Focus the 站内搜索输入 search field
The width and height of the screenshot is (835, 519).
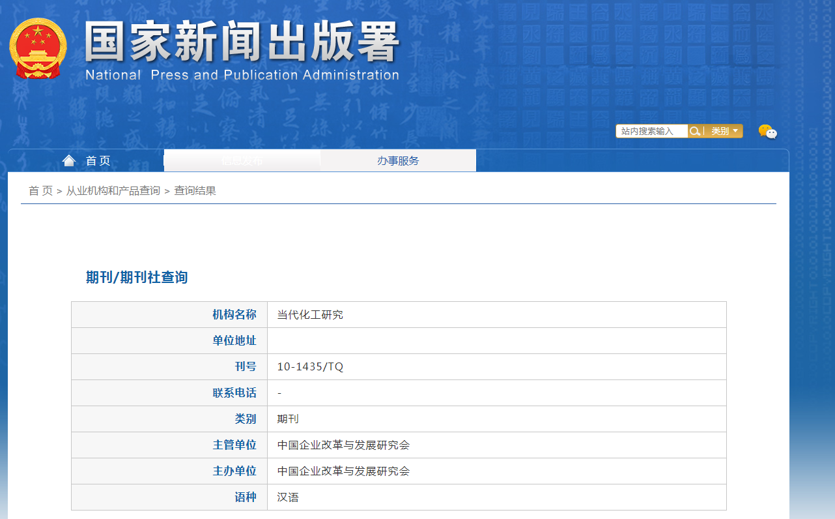click(x=651, y=131)
